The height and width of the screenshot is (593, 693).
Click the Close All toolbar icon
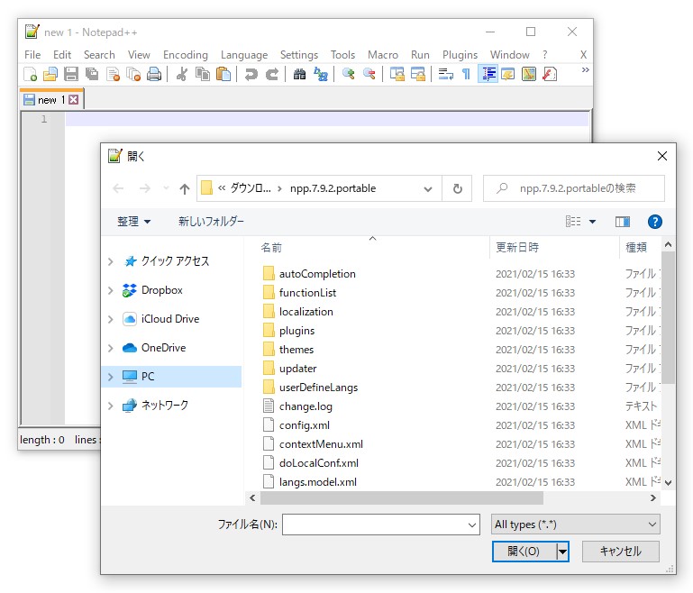(x=133, y=74)
